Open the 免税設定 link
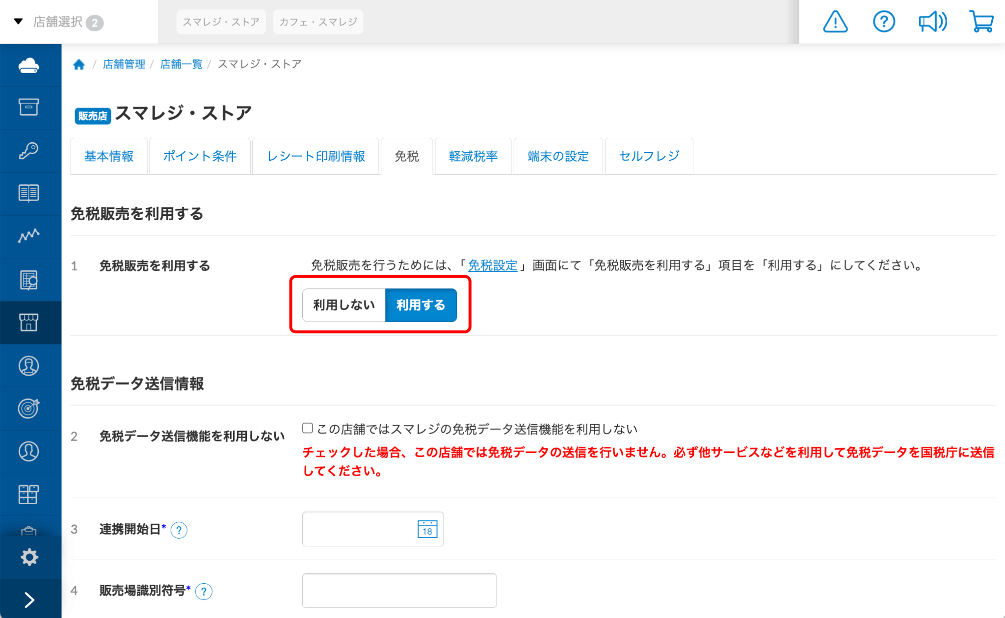This screenshot has width=1005, height=618. 492,265
